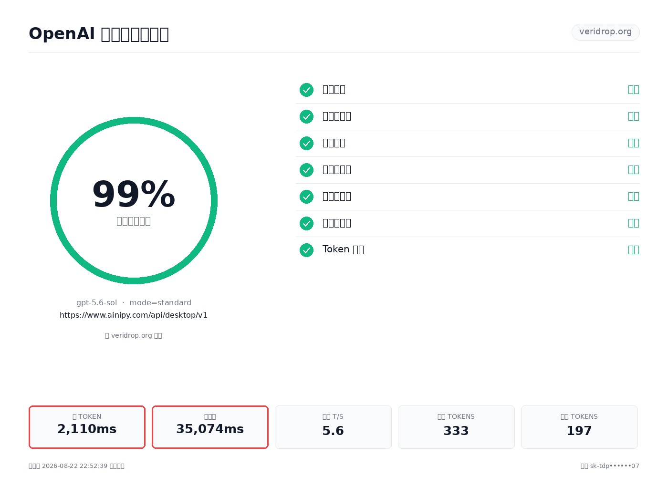Click the OpenAI page title heading
Screen dimensions: 668x477
[x=99, y=34]
